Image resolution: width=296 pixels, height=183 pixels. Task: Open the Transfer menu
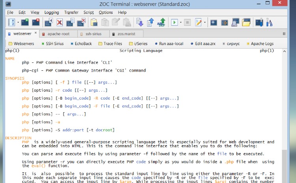[71, 13]
